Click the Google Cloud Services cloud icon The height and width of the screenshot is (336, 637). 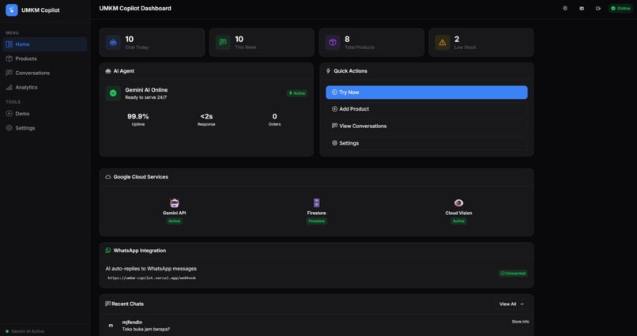point(108,177)
